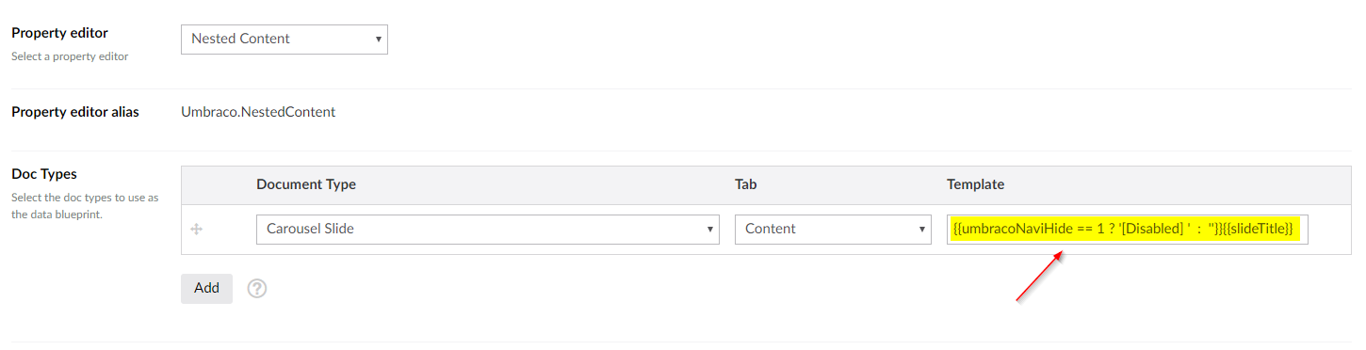Viewport: 1366px width, 350px height.
Task: Click the Property editor label
Action: 60,33
